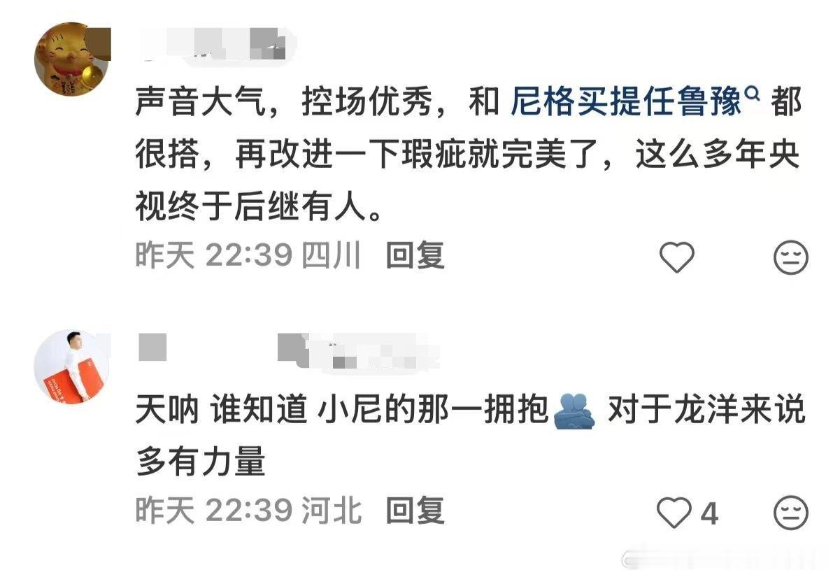833x577 pixels.
Task: Open the second commenter's blurred username
Action: point(288,351)
